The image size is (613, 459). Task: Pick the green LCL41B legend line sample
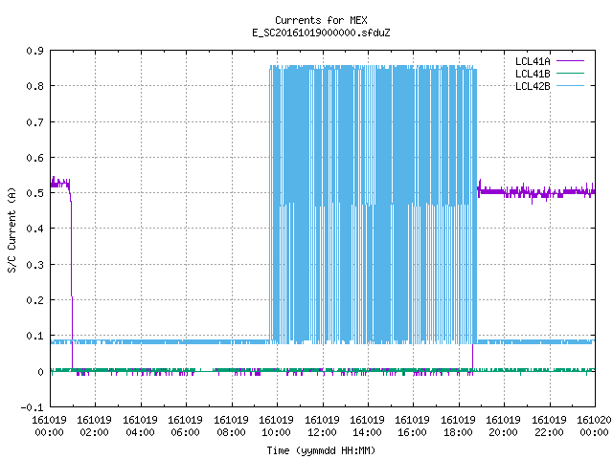570,73
